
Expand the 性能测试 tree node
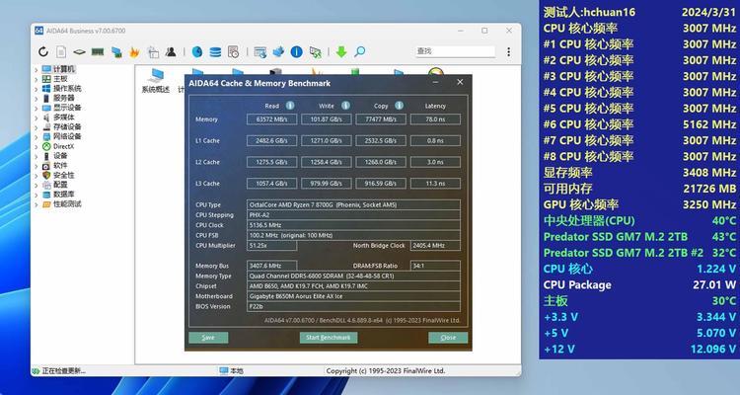coord(37,204)
